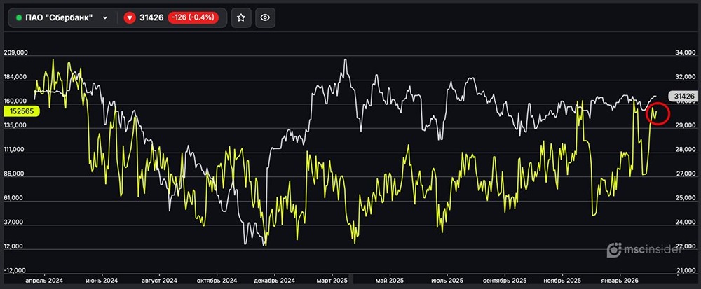Click left axis value 184,000

tap(15, 77)
